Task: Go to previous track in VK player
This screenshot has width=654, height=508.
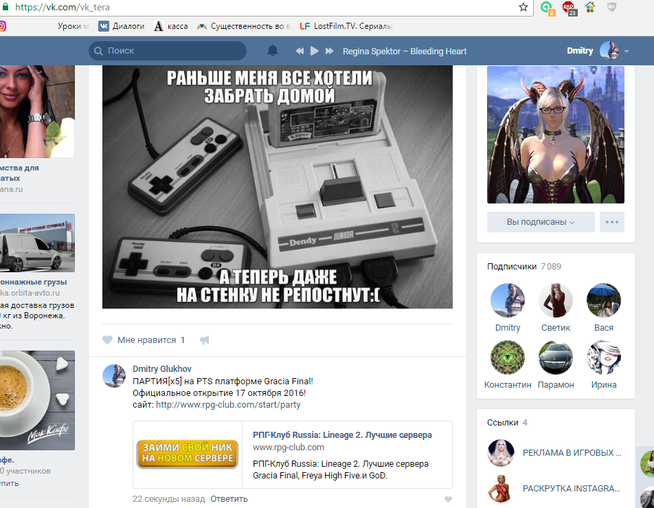Action: click(x=300, y=51)
